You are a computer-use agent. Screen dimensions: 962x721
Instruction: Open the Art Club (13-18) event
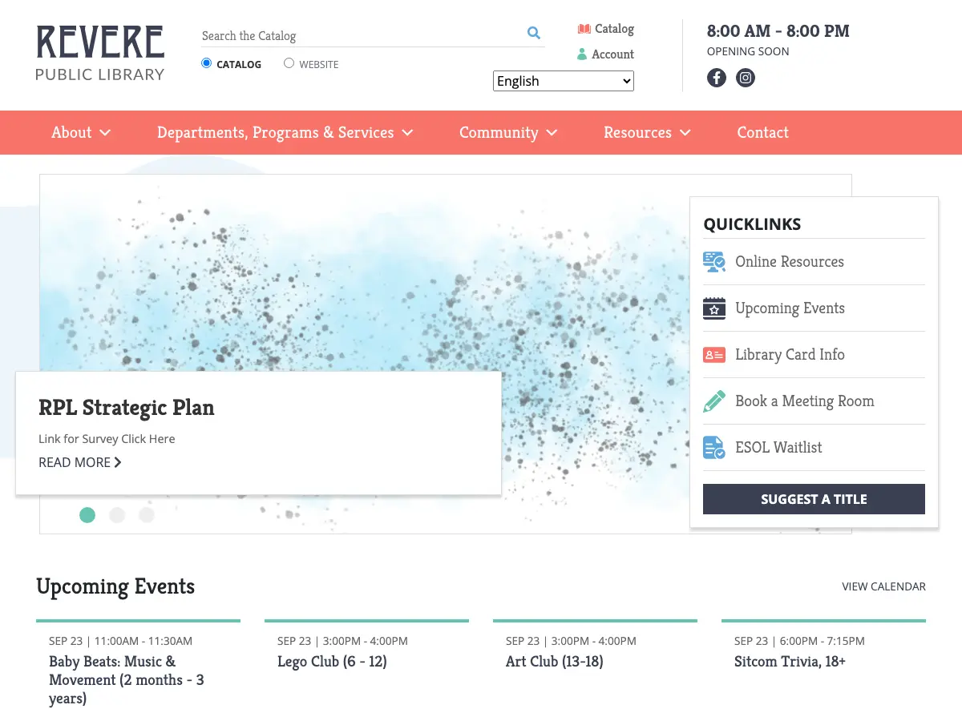[x=554, y=662]
